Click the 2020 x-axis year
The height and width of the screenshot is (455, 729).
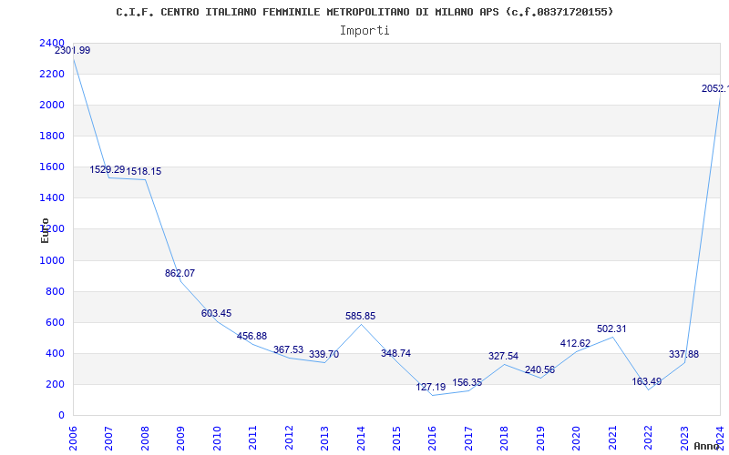point(577,439)
